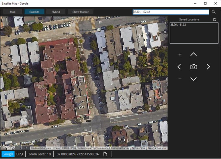Select saved location 28.76, -81.32

(178, 25)
